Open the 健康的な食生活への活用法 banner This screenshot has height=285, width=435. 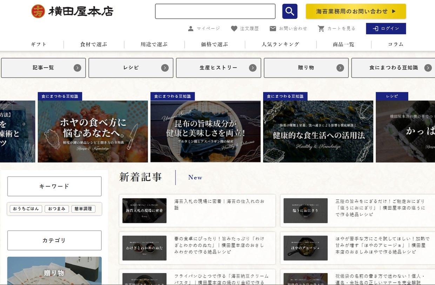[x=318, y=131]
